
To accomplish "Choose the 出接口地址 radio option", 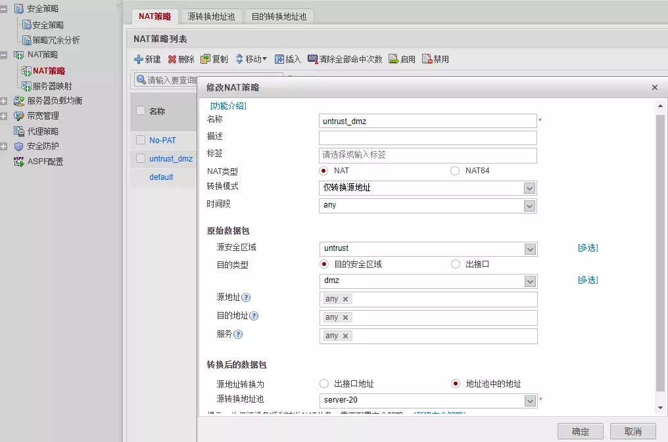I will coord(323,384).
